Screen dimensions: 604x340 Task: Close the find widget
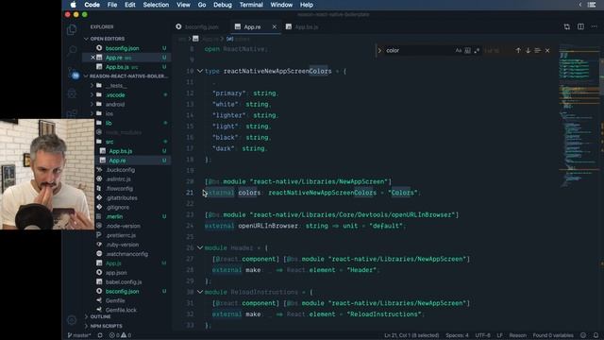(x=547, y=50)
